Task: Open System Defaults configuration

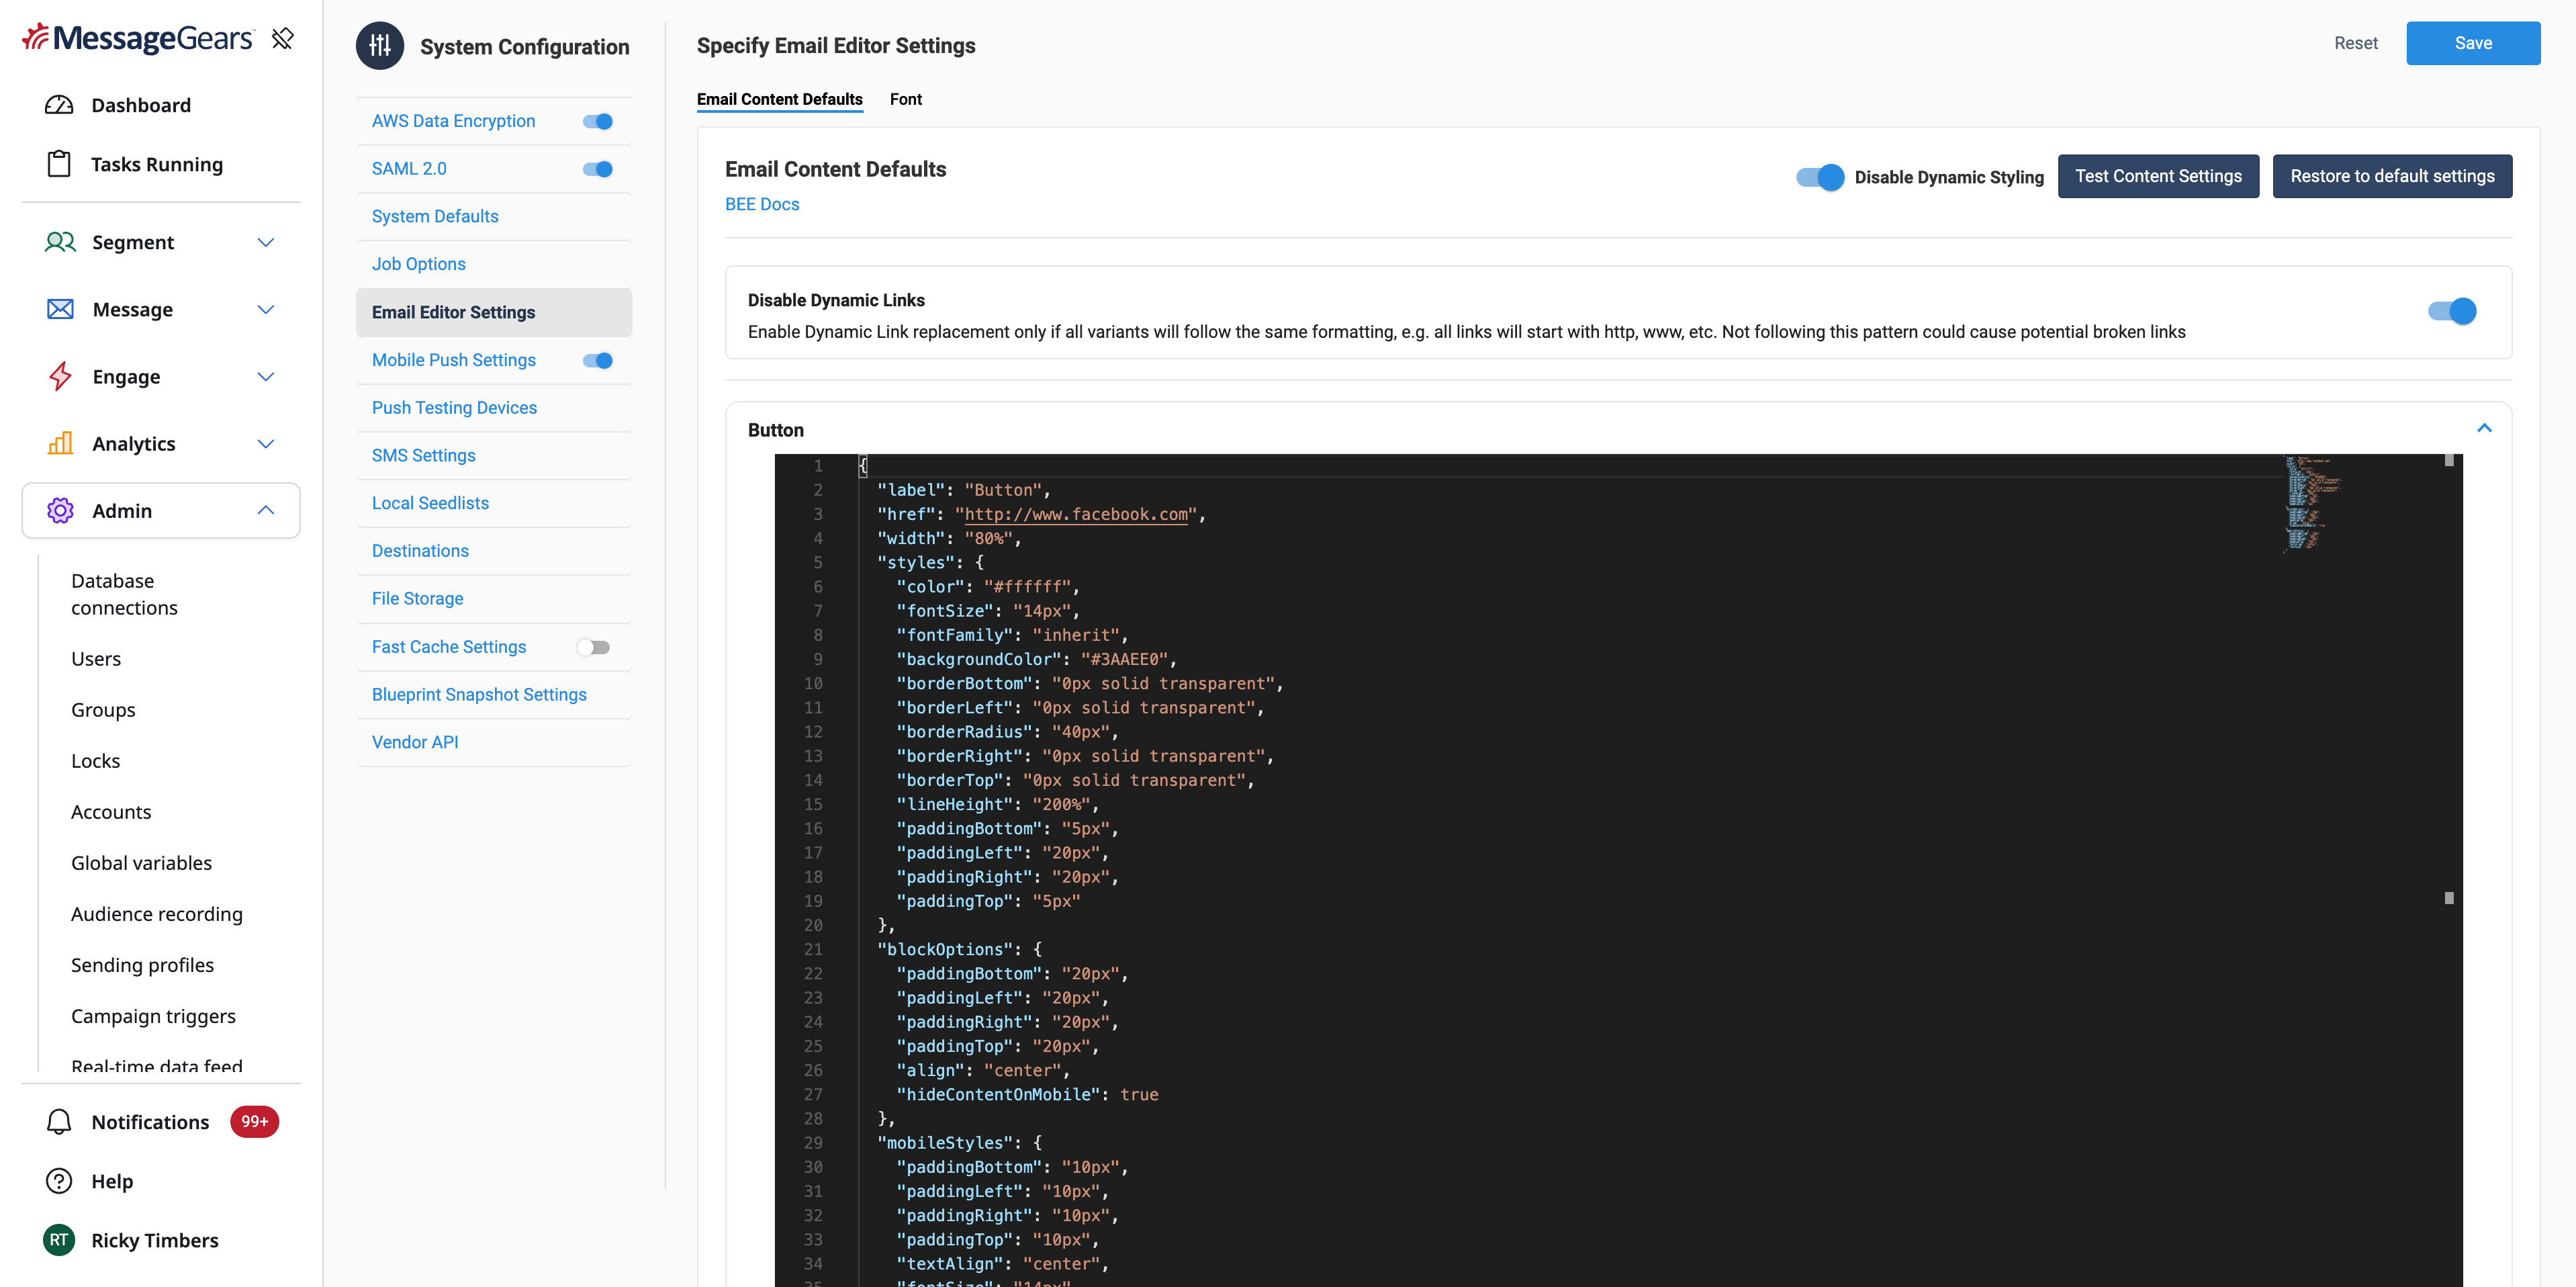Action: 435,216
